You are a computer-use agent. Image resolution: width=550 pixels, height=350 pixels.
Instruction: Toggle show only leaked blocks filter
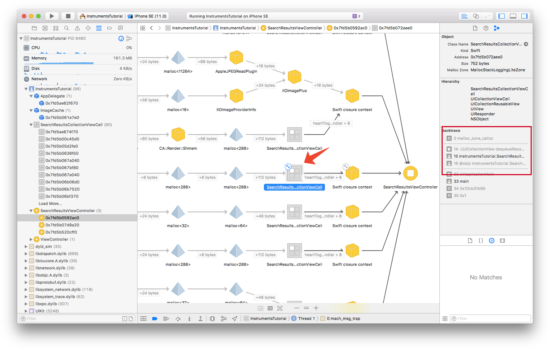point(125,318)
